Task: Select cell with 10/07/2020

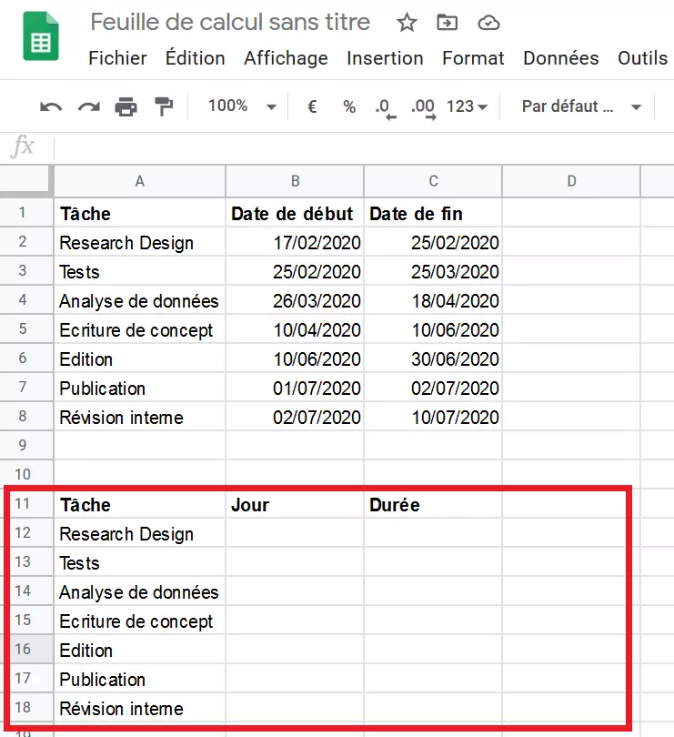Action: pos(433,417)
